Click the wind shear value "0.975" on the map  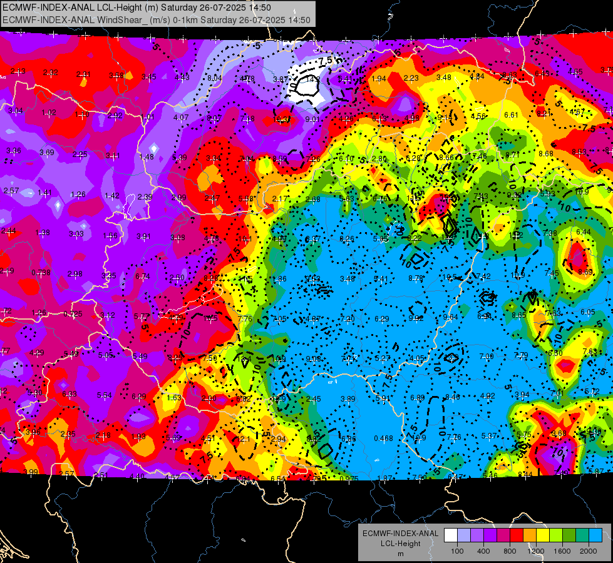[x=349, y=479]
